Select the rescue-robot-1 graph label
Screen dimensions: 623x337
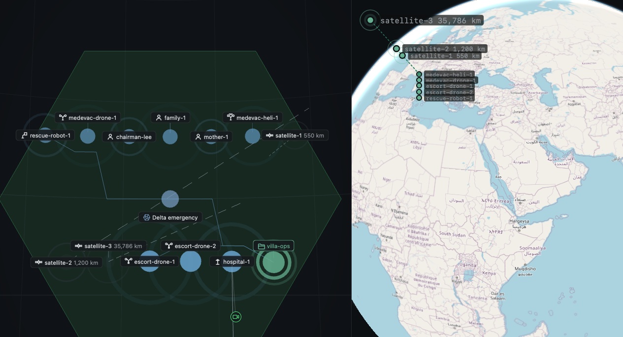tap(45, 135)
